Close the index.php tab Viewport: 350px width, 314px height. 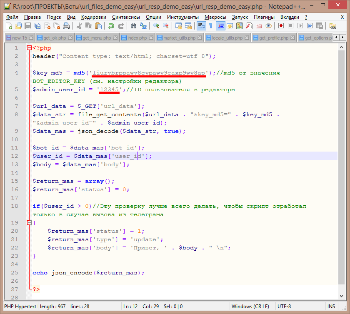(x=151, y=38)
